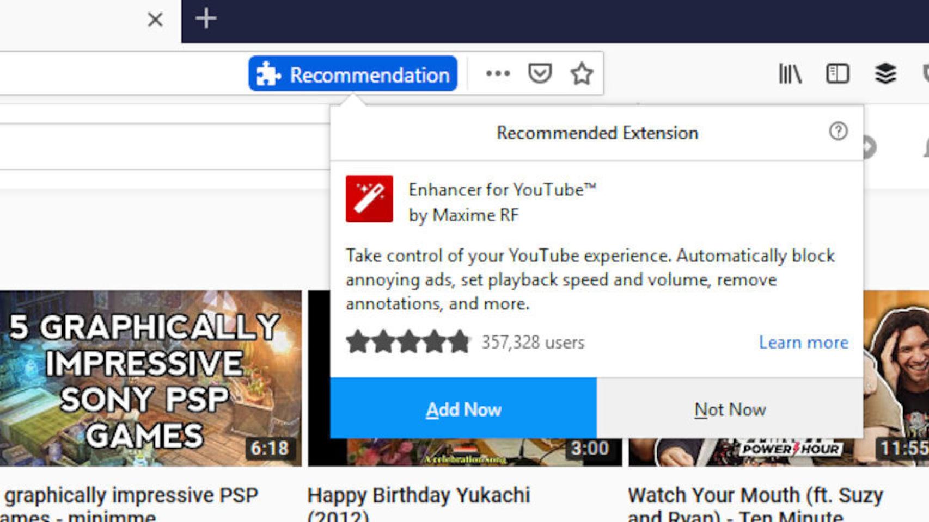Bookmark this page with the star icon
The image size is (929, 522).
click(x=582, y=73)
